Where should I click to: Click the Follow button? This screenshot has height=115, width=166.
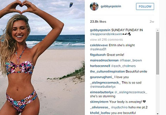point(145,7)
